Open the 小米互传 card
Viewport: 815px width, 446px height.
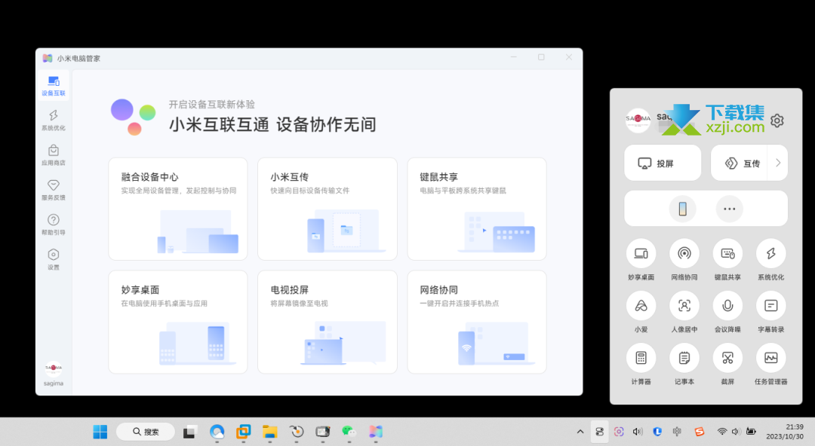pos(328,209)
